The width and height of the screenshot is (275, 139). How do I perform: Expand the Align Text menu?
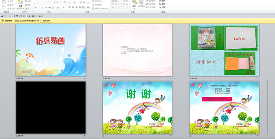(x=97, y=5)
